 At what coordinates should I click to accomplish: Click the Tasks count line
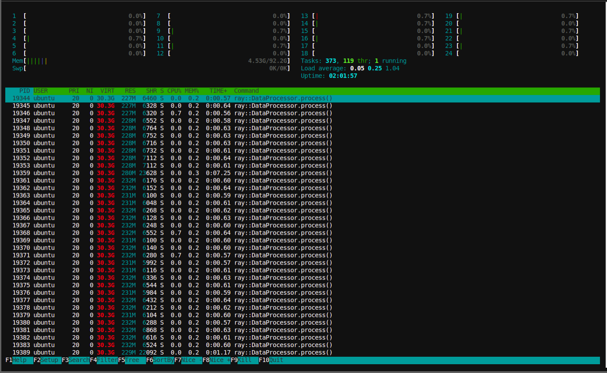click(x=354, y=61)
